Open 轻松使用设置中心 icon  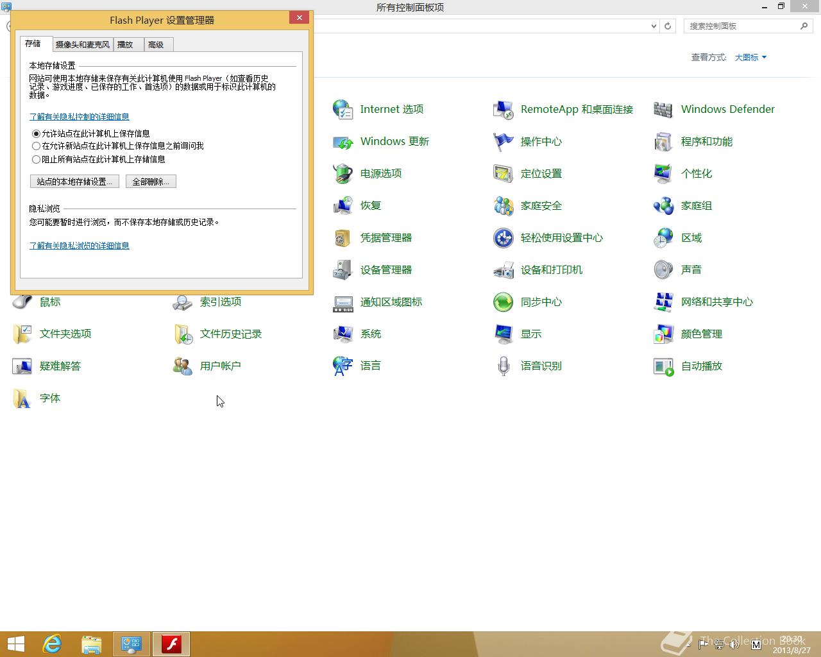pyautogui.click(x=504, y=237)
